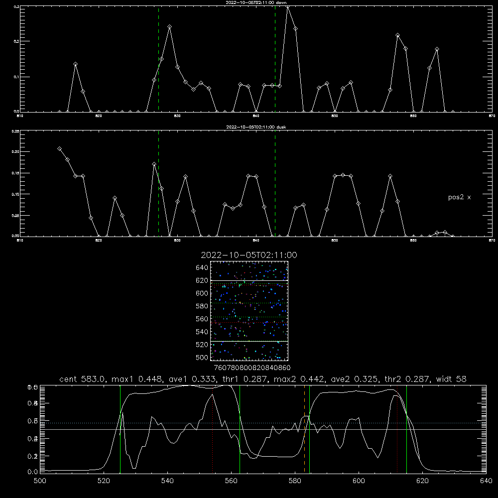Click the colored scatter image thumbnail
This screenshot has width=498, height=498.
coord(249,311)
